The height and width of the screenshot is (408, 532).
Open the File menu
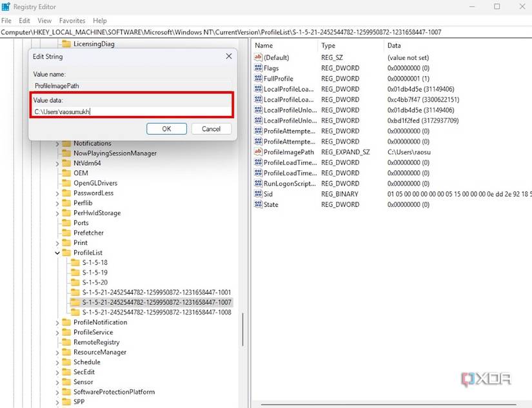coord(6,21)
